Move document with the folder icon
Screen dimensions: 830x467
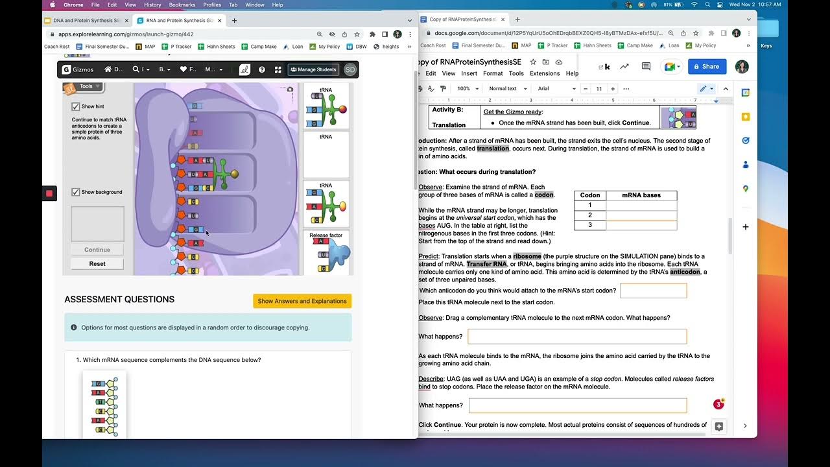(546, 62)
